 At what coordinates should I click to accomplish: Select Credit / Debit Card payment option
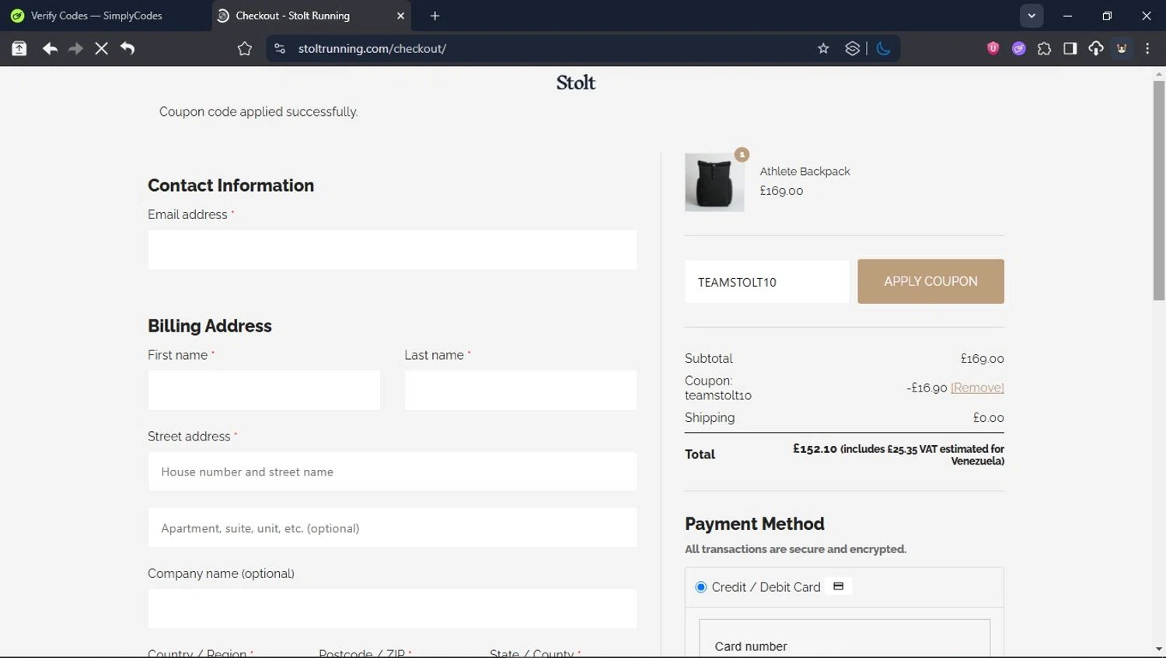[x=701, y=587]
